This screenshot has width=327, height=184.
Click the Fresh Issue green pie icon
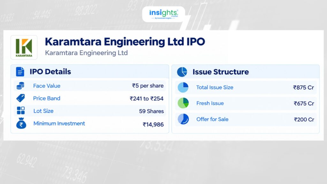pyautogui.click(x=183, y=103)
